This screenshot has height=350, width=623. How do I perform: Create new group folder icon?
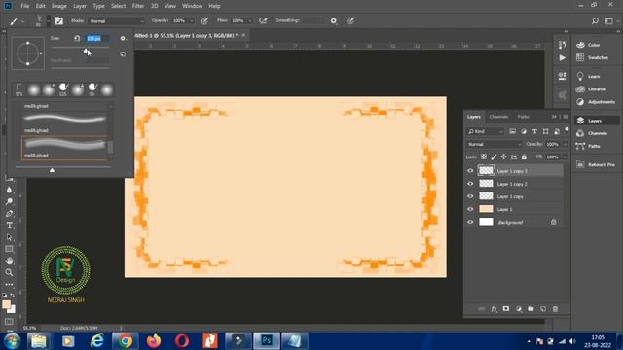pos(531,309)
